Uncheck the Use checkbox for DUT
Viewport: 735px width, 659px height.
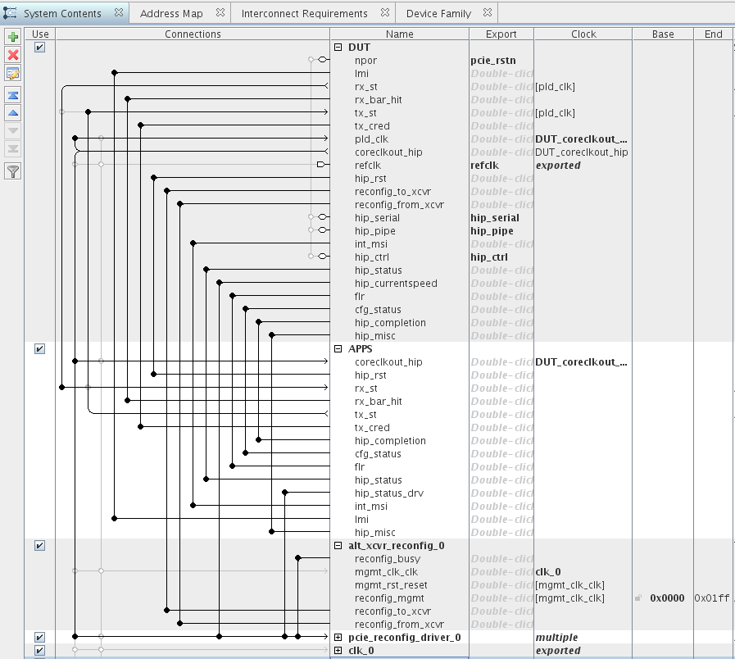(39, 48)
